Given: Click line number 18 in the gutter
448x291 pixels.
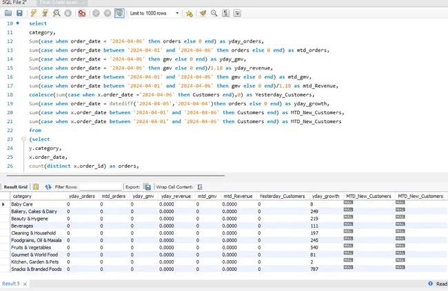Looking at the screenshot, I should point(10,95).
